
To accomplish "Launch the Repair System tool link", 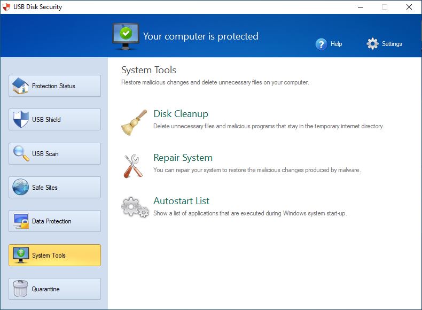I will [183, 158].
